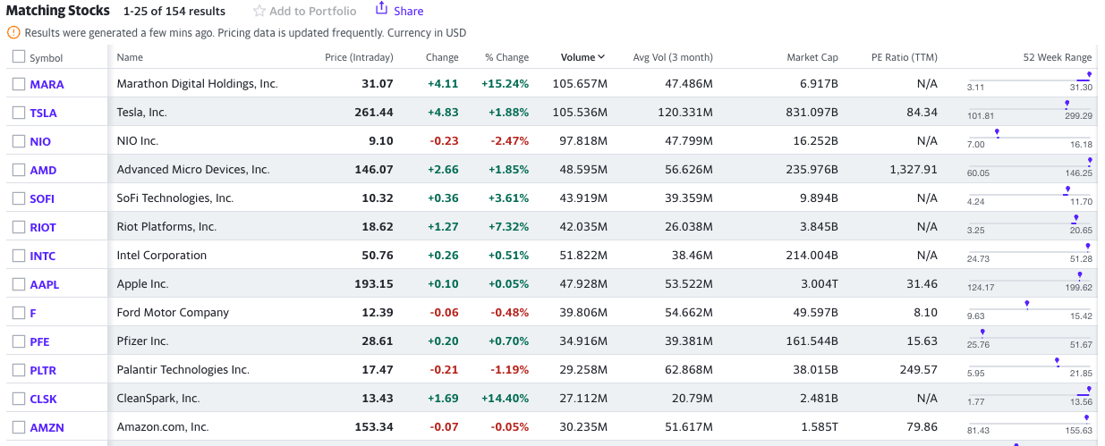
Task: Click the Volume sort arrow icon
Action: pos(601,57)
